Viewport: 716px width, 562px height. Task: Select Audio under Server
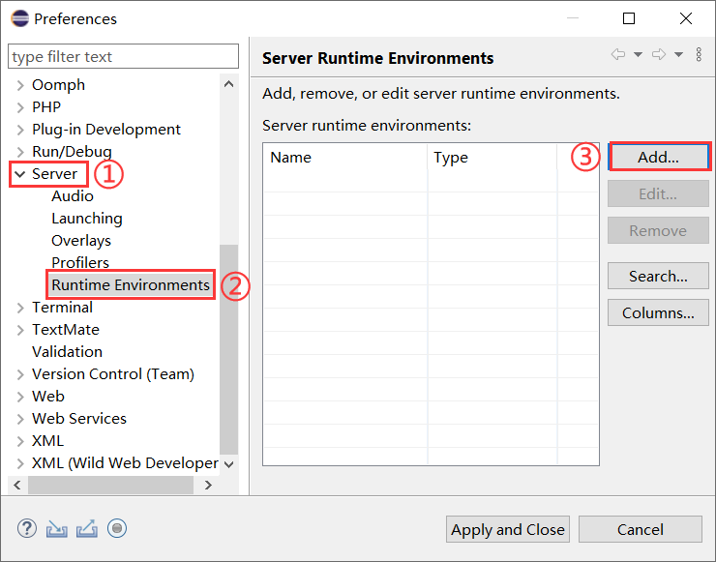click(73, 195)
